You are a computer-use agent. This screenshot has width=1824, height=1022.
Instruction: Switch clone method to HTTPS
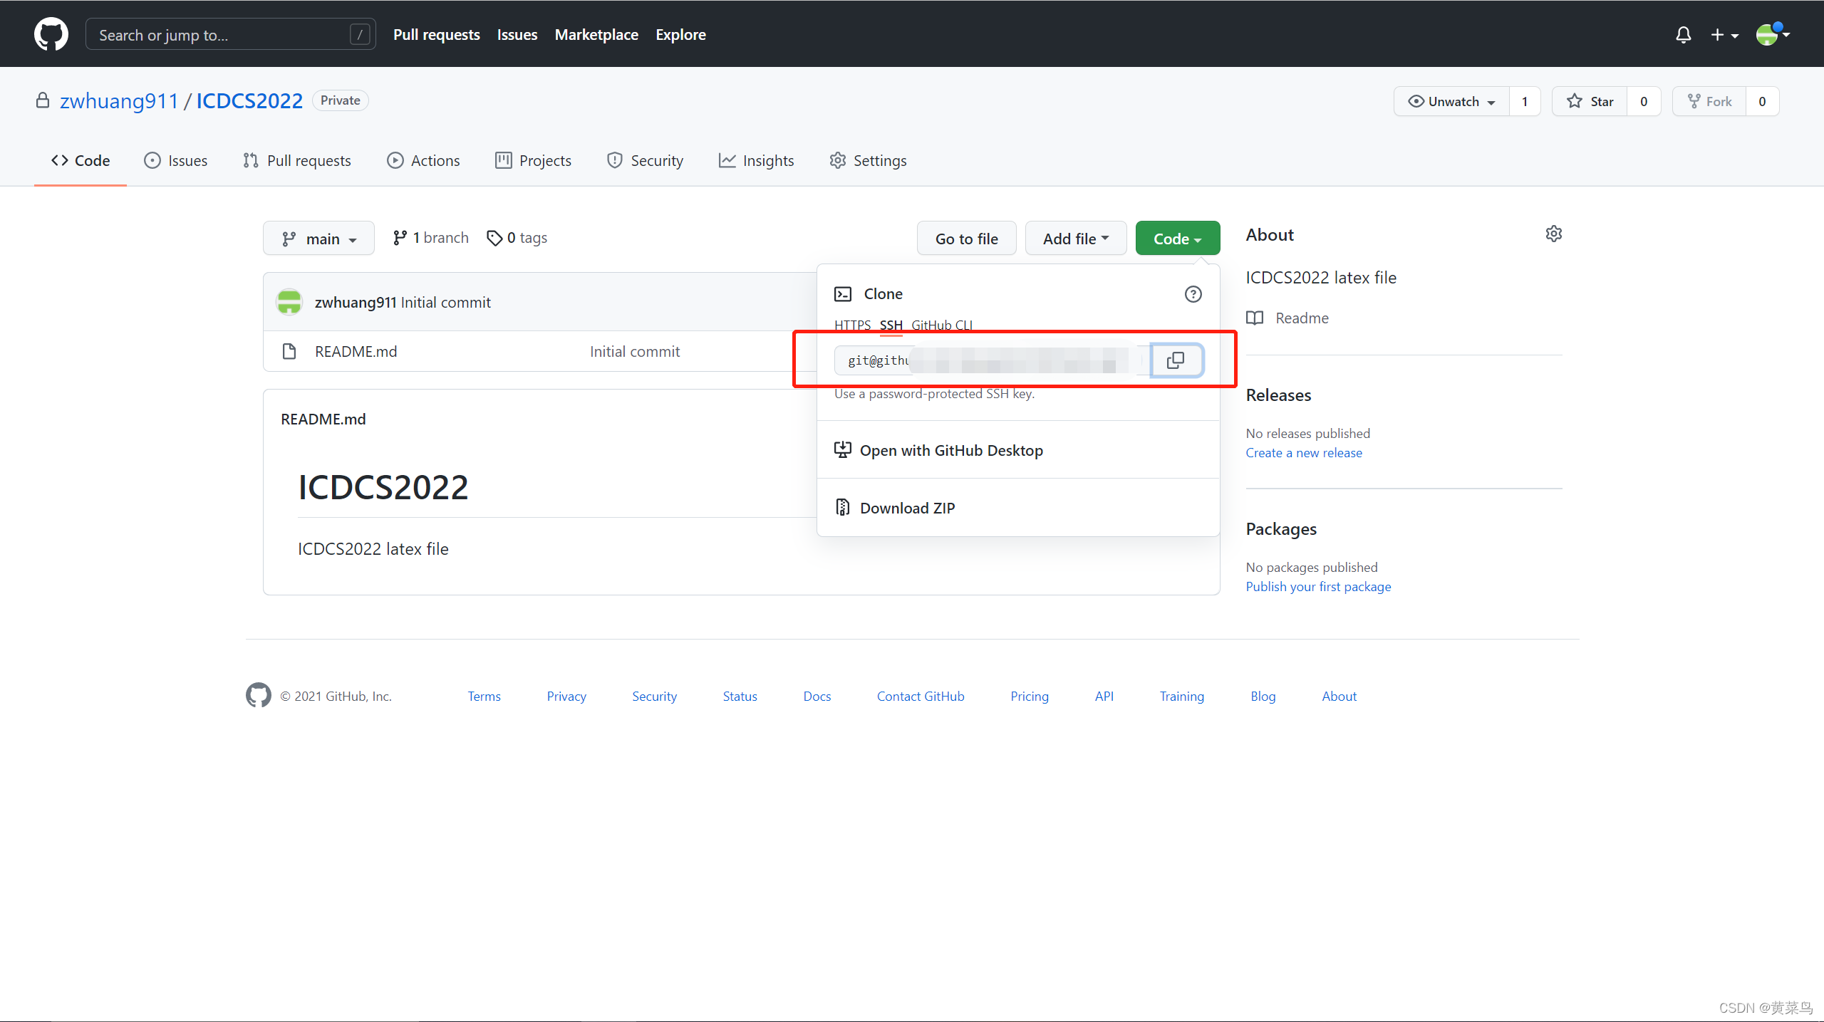coord(852,325)
